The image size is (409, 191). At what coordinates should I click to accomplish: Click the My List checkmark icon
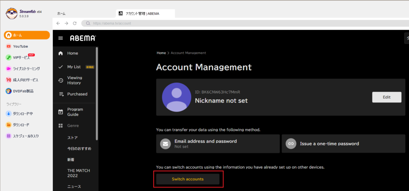tap(61, 67)
